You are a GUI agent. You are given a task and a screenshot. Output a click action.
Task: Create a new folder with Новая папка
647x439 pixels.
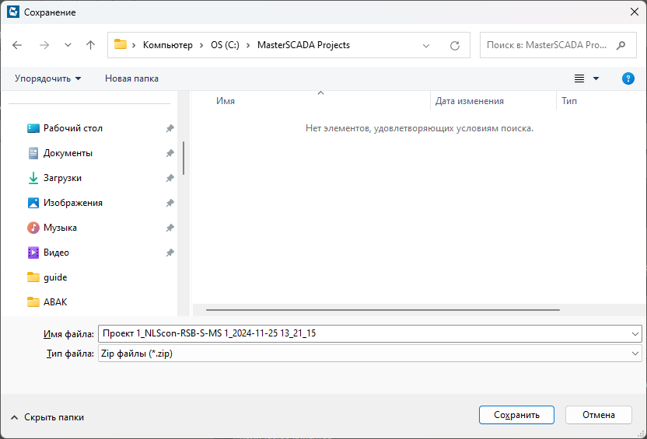tap(131, 78)
